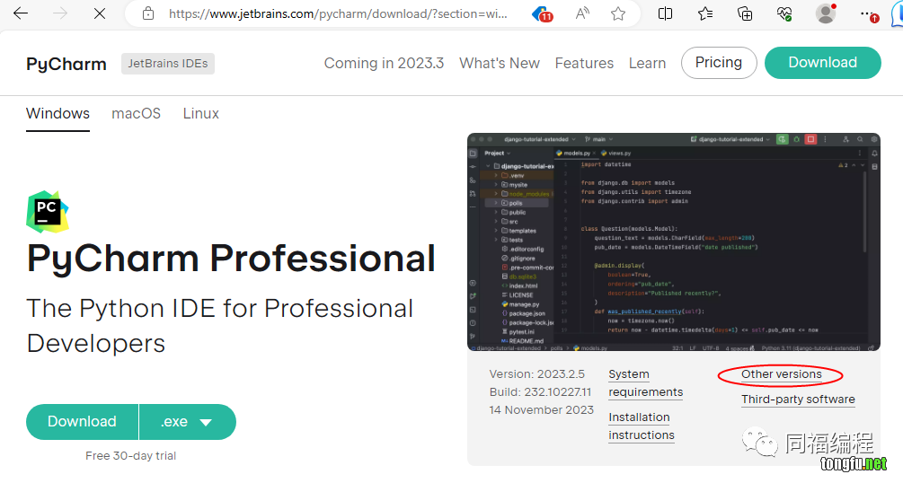Switch to the macOS tab

(x=136, y=113)
